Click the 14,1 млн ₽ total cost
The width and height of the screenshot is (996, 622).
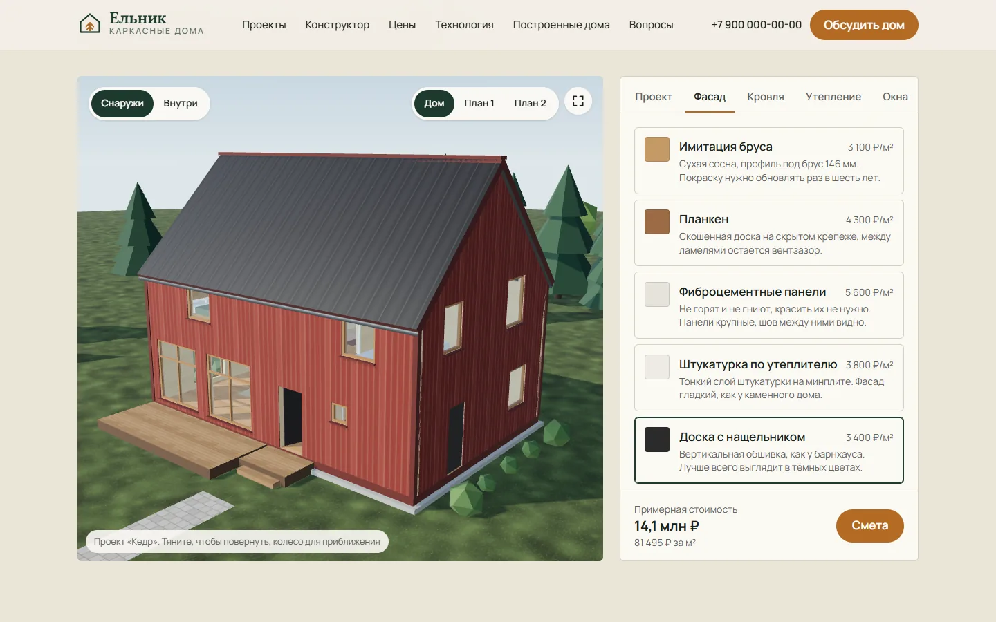point(667,526)
